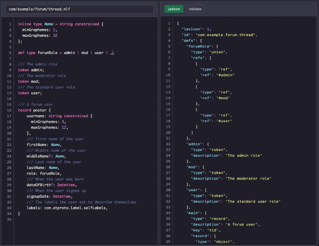
Task: Click the 'record poster {' line
Action: click(34, 110)
